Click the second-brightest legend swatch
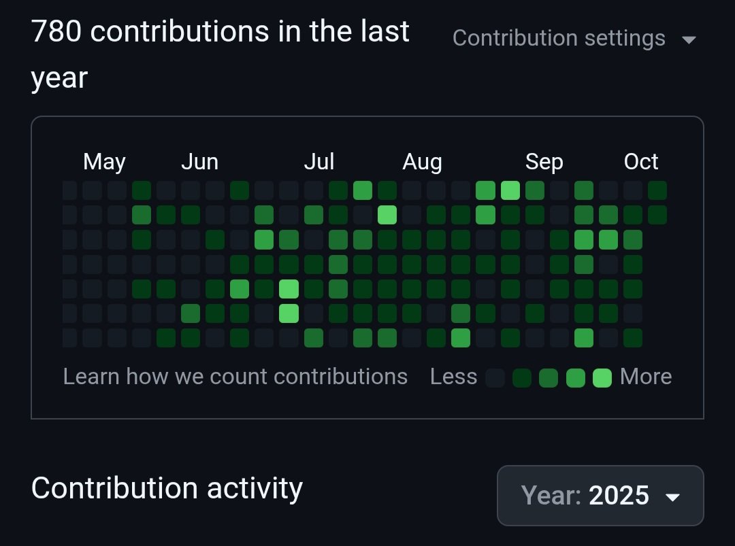Image resolution: width=735 pixels, height=546 pixels. (x=576, y=378)
